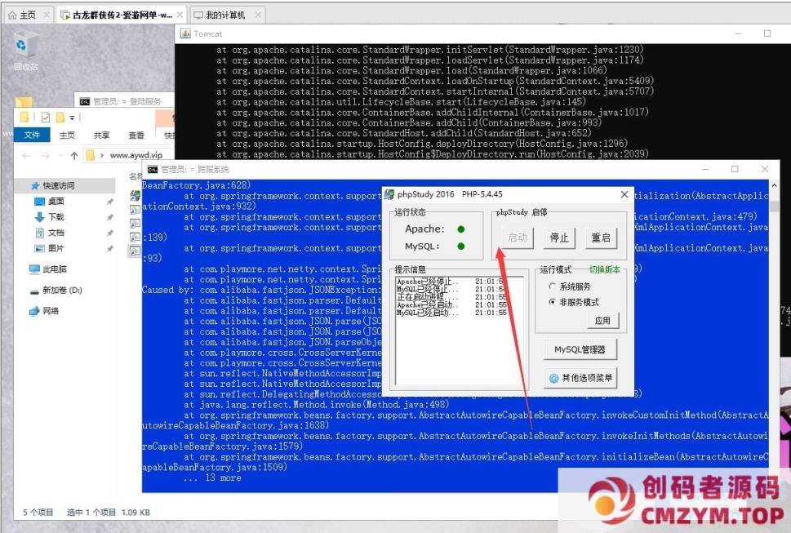The image size is (791, 533).
Task: Click the phpStudy 2016 title bar icon
Action: tap(389, 194)
